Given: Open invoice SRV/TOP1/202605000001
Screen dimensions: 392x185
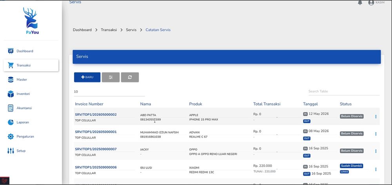Looking at the screenshot, I should click(x=96, y=132).
